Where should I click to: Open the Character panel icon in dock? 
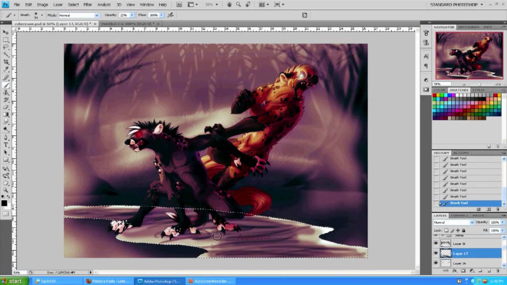[426, 56]
